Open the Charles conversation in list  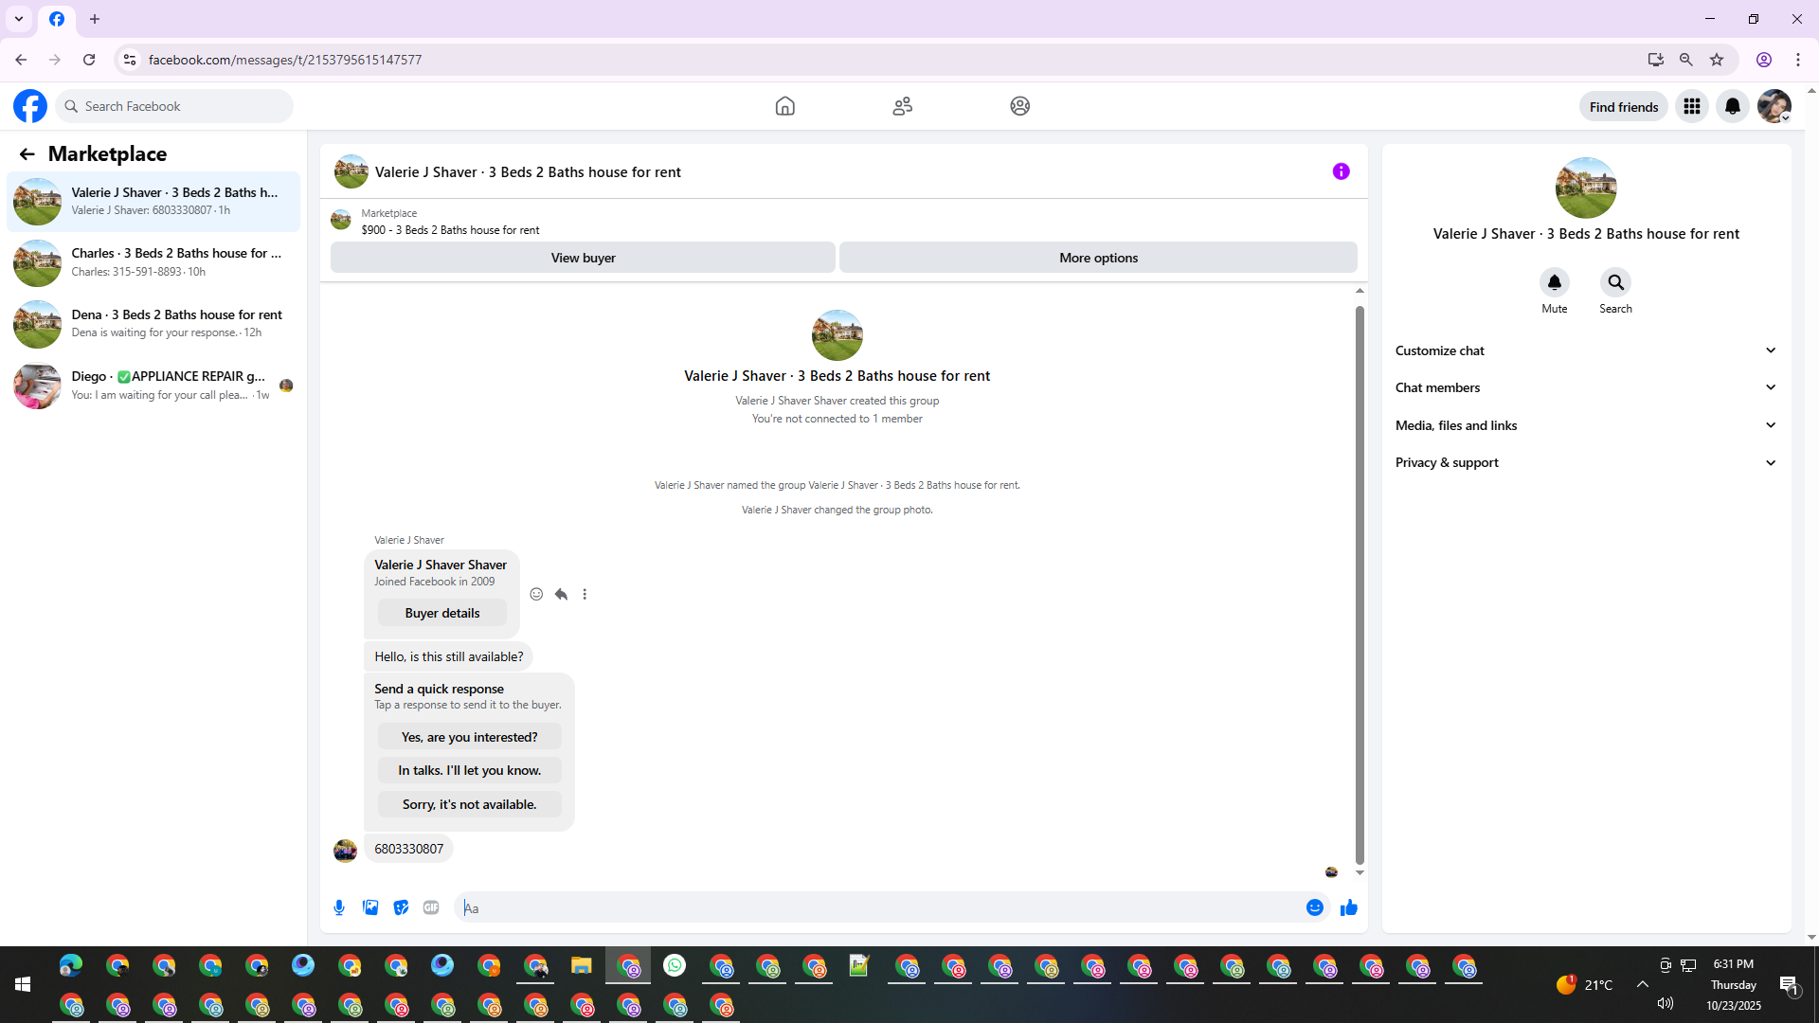[x=153, y=262]
